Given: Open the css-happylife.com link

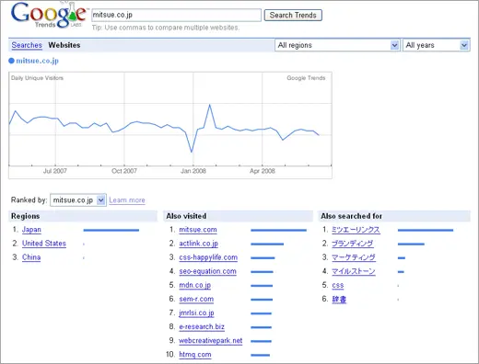Looking at the screenshot, I should pos(208,257).
